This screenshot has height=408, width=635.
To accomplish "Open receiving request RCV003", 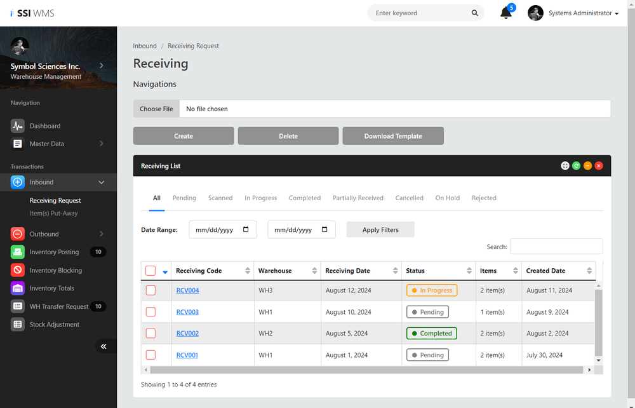I will [x=187, y=311].
